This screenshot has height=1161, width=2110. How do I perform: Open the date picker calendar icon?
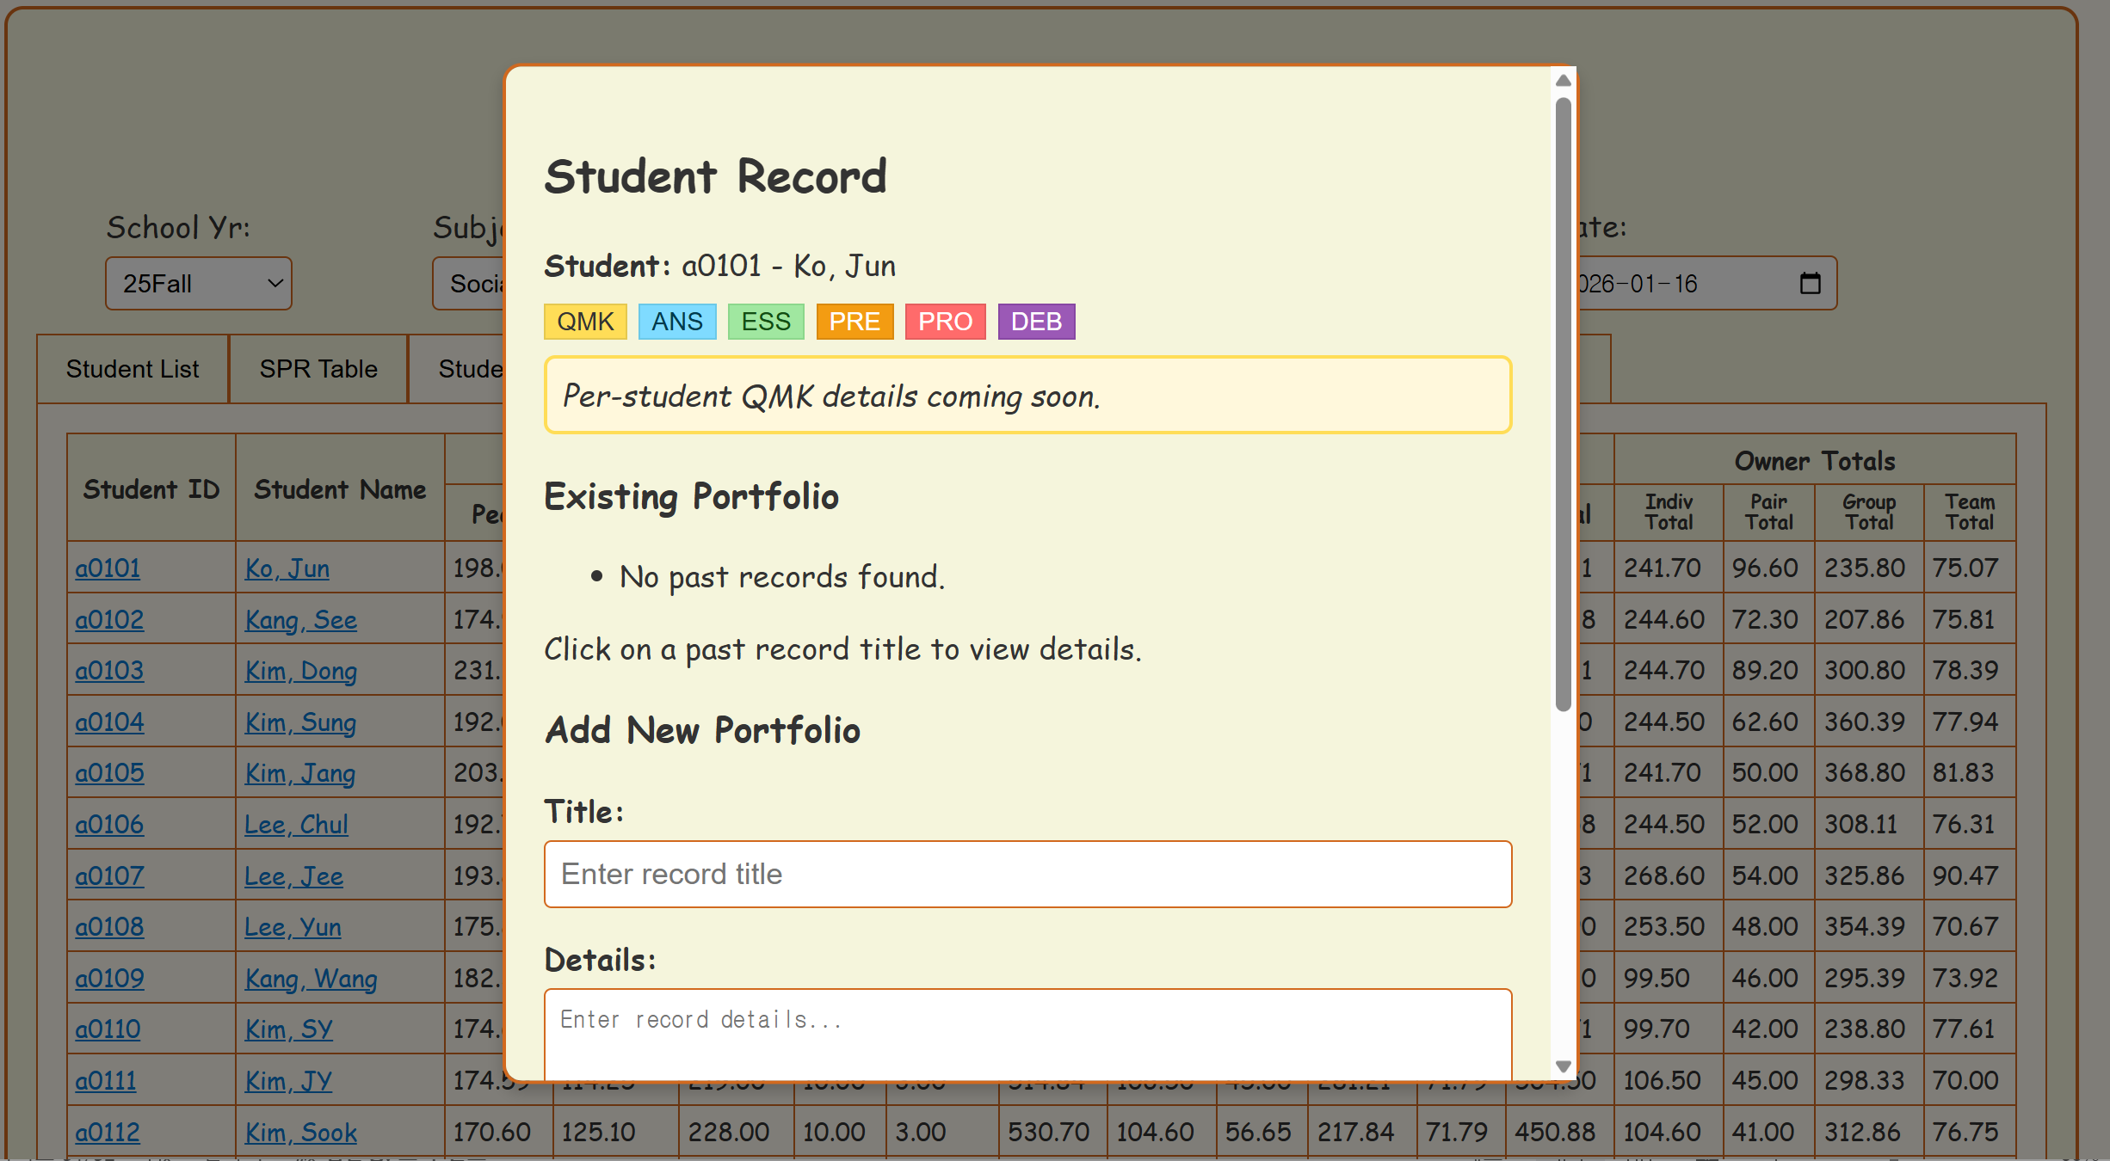pos(1810,283)
